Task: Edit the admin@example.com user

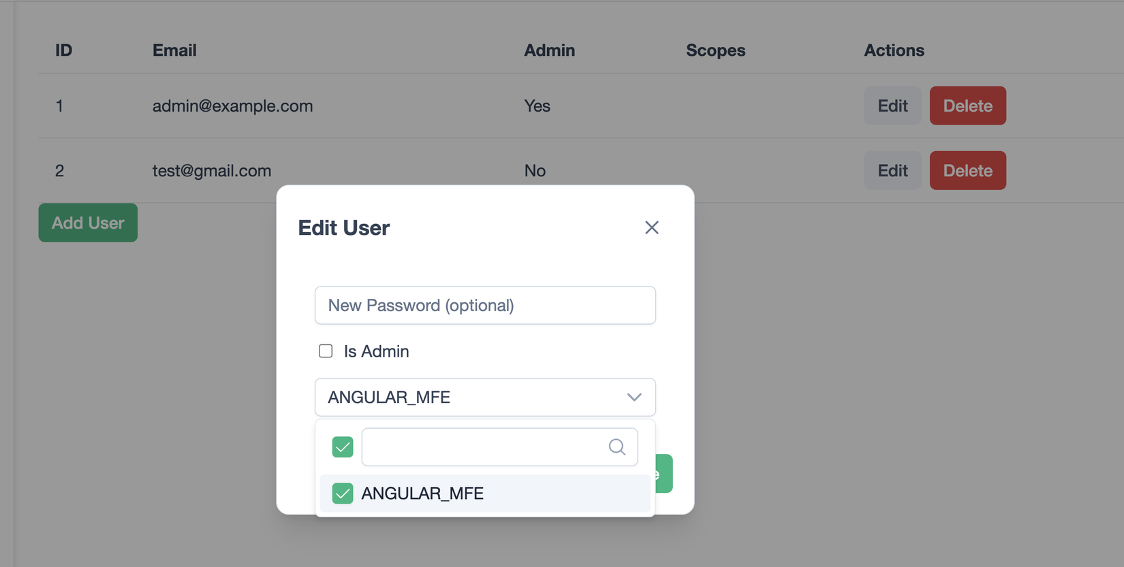Action: point(892,106)
